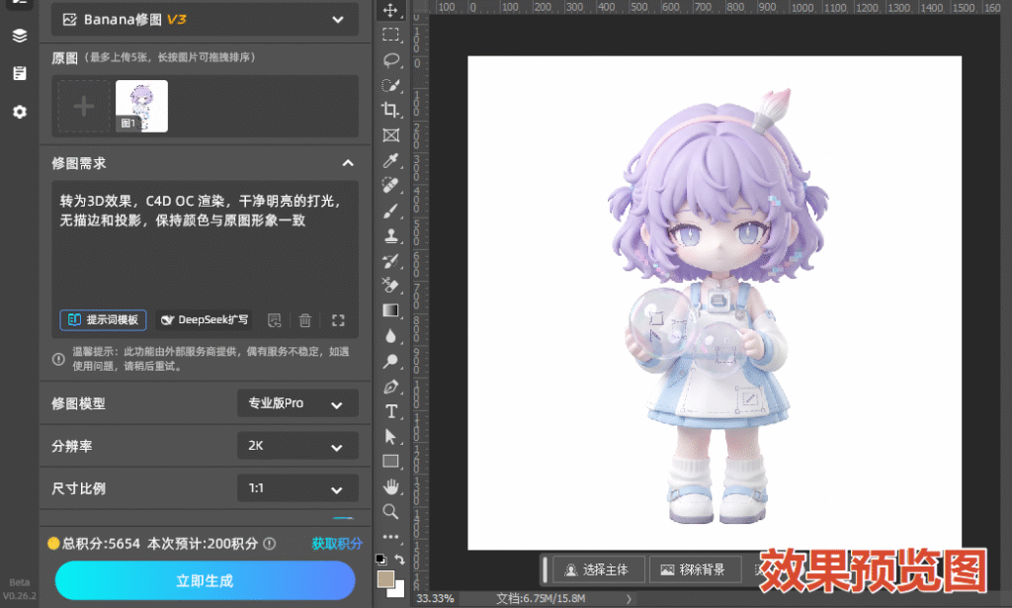
Task: Click the 尺寸比例 label
Action: click(78, 488)
